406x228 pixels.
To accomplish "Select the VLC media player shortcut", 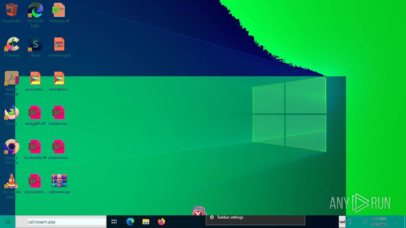I will click(12, 186).
